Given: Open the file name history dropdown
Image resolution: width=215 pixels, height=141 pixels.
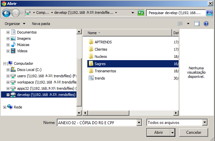Looking at the screenshot, I should [x=139, y=123].
